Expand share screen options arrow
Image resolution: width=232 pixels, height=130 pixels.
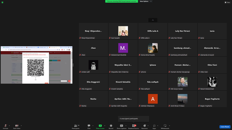pyautogui.click(x=105, y=126)
